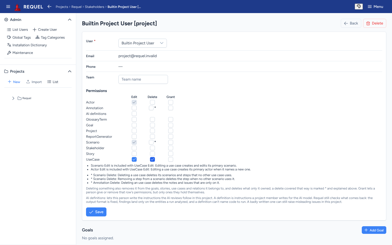Collapse the Projects sidebar section
The image size is (392, 245).
tap(70, 71)
